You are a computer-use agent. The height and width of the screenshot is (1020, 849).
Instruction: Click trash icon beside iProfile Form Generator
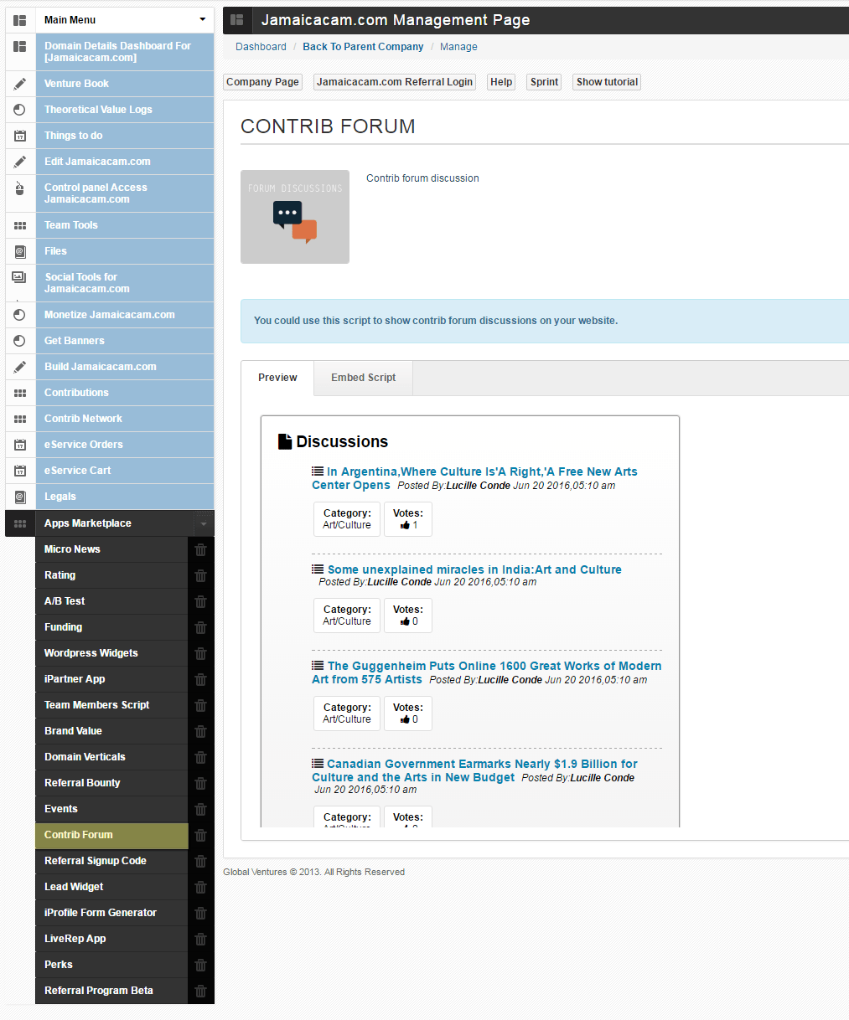tap(200, 913)
